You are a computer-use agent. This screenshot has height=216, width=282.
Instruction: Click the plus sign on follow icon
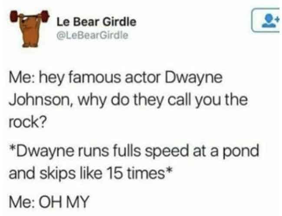[278, 18]
